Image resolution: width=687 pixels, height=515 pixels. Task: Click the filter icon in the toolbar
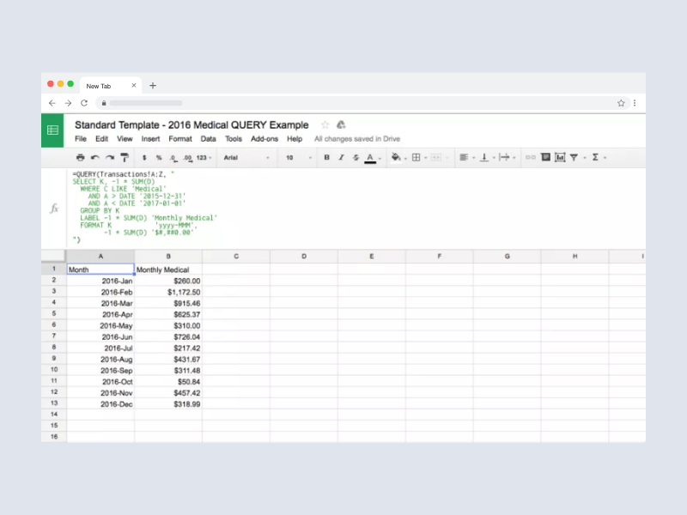tap(575, 157)
